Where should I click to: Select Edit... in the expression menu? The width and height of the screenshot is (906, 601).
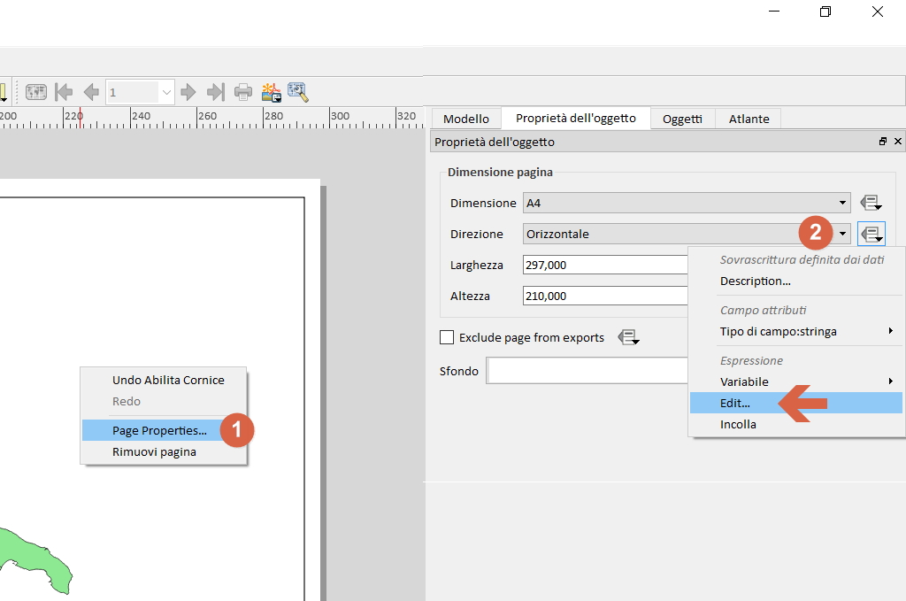pyautogui.click(x=734, y=403)
